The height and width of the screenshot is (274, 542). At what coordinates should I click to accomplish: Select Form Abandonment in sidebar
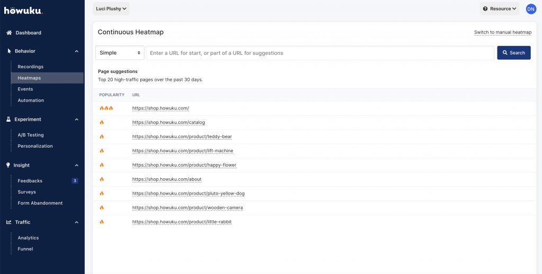pyautogui.click(x=40, y=203)
